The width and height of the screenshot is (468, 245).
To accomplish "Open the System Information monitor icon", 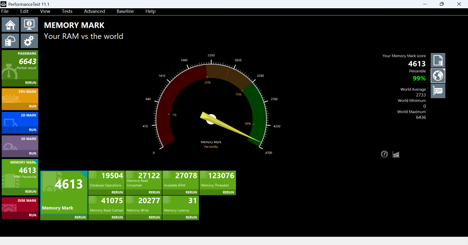I will click(29, 25).
